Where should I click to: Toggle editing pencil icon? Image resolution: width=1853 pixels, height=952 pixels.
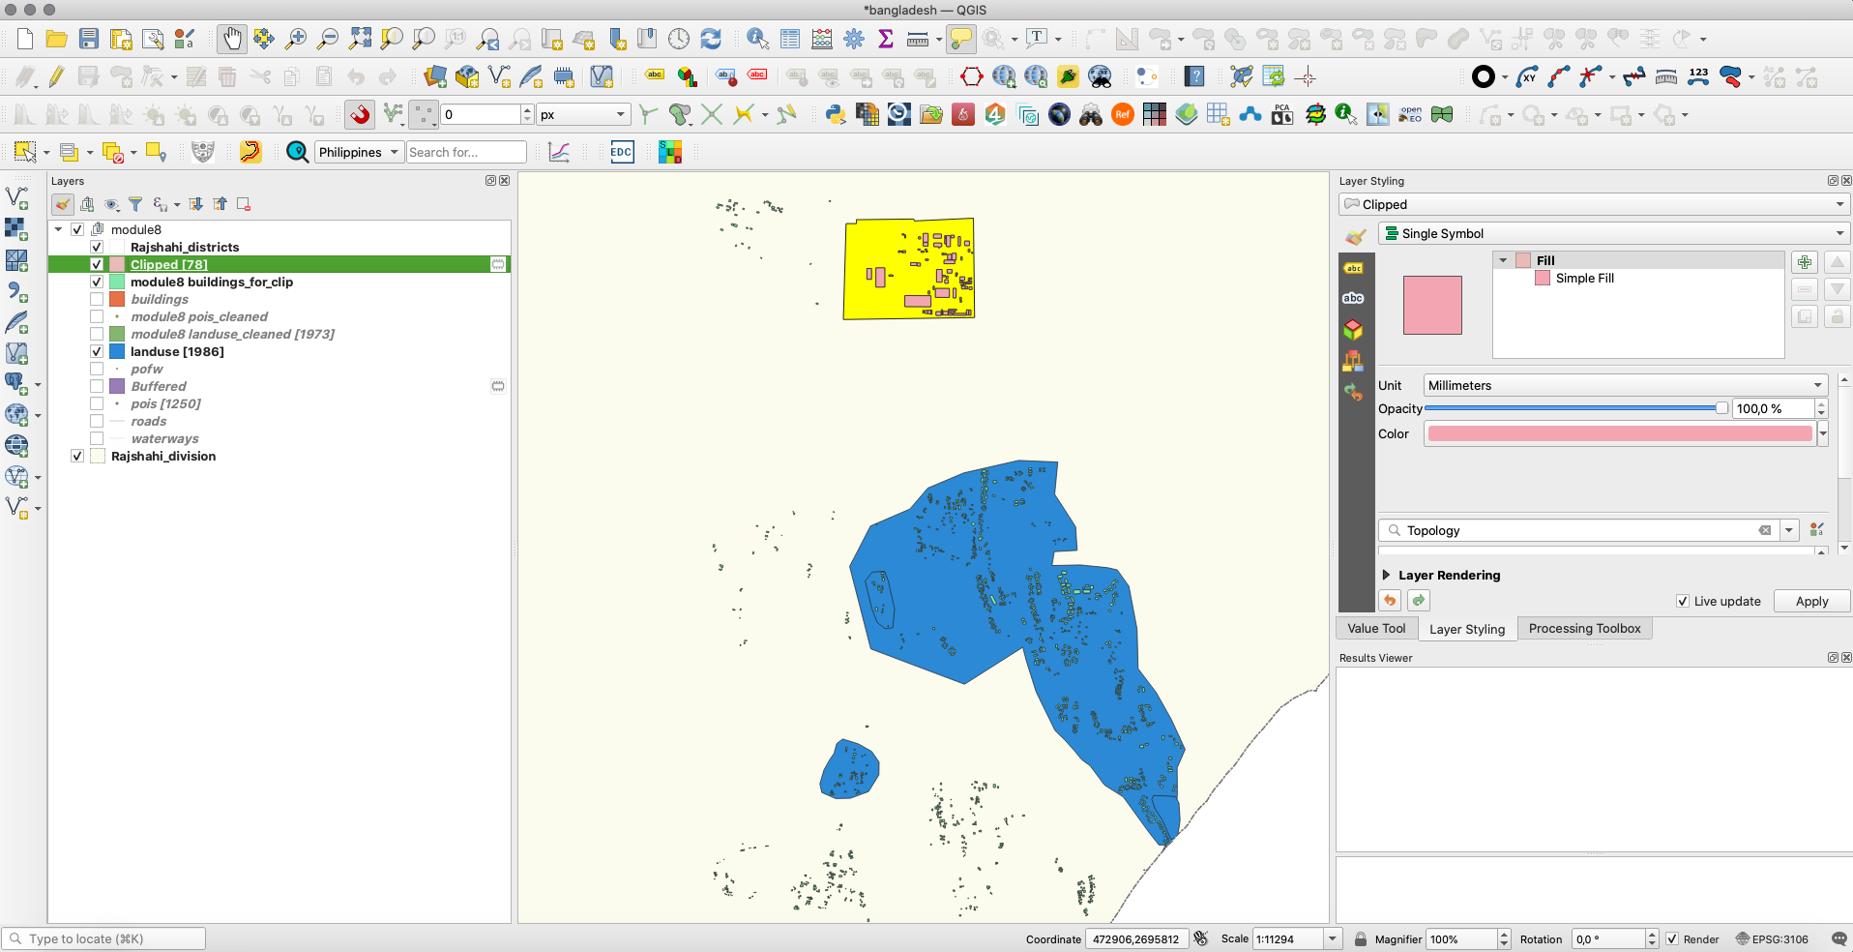click(x=56, y=76)
